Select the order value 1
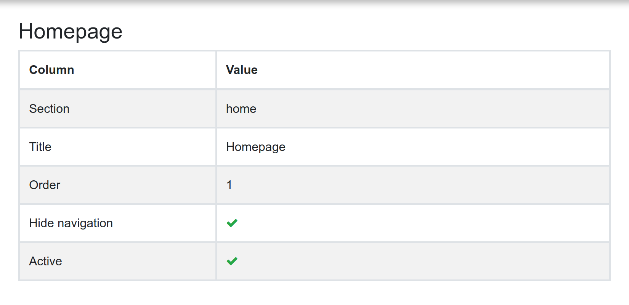Image resolution: width=629 pixels, height=305 pixels. [229, 185]
